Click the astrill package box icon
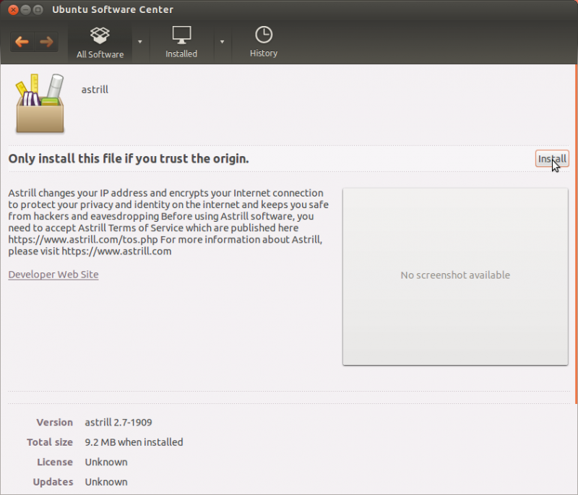The width and height of the screenshot is (578, 495). click(40, 103)
